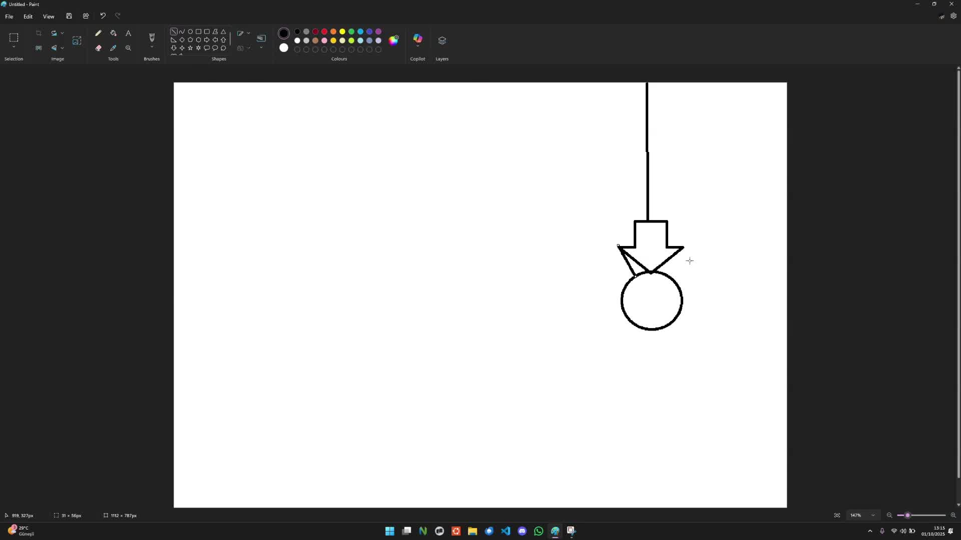The image size is (961, 540).
Task: Select the Colour 2 white circle
Action: (284, 48)
